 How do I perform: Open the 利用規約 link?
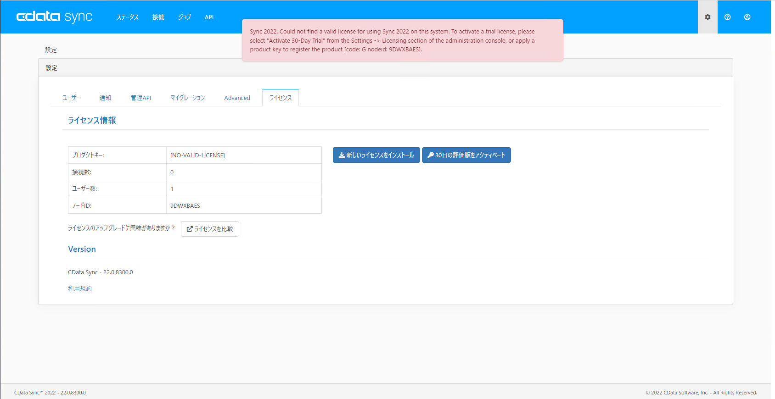point(80,288)
